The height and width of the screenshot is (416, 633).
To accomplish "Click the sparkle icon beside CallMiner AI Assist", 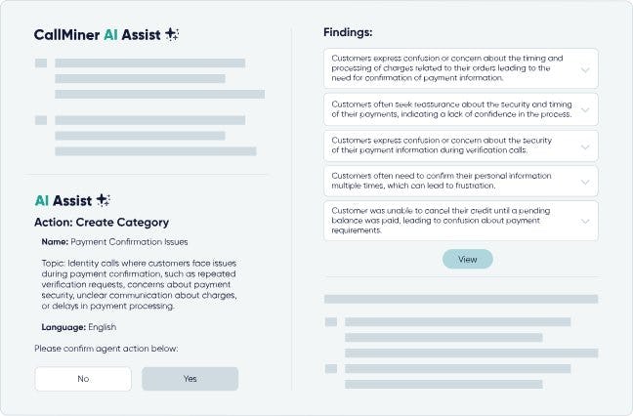I will coord(172,34).
